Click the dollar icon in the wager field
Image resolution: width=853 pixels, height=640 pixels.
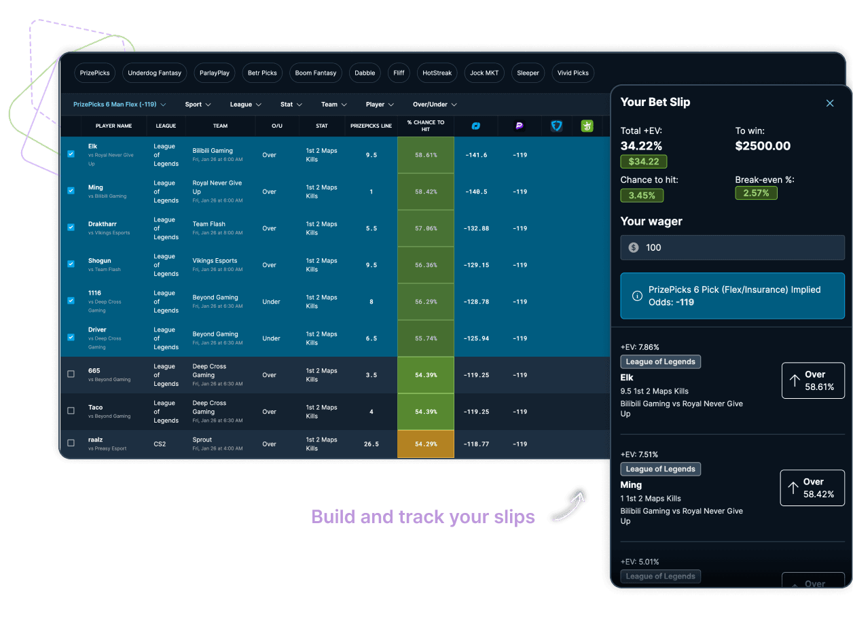point(634,248)
